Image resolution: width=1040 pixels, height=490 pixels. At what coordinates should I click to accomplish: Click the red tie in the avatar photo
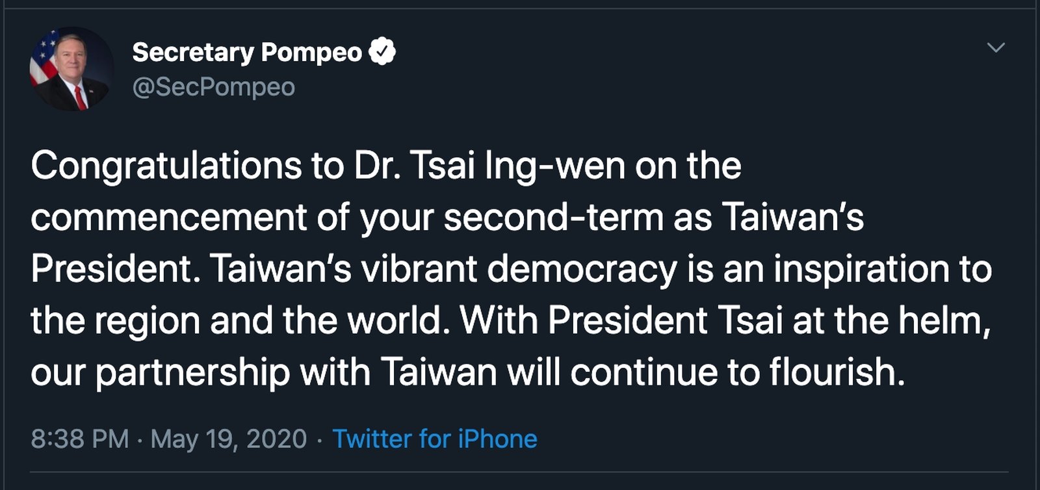(79, 97)
